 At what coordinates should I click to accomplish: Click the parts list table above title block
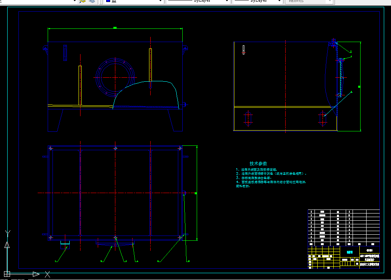point(344,228)
